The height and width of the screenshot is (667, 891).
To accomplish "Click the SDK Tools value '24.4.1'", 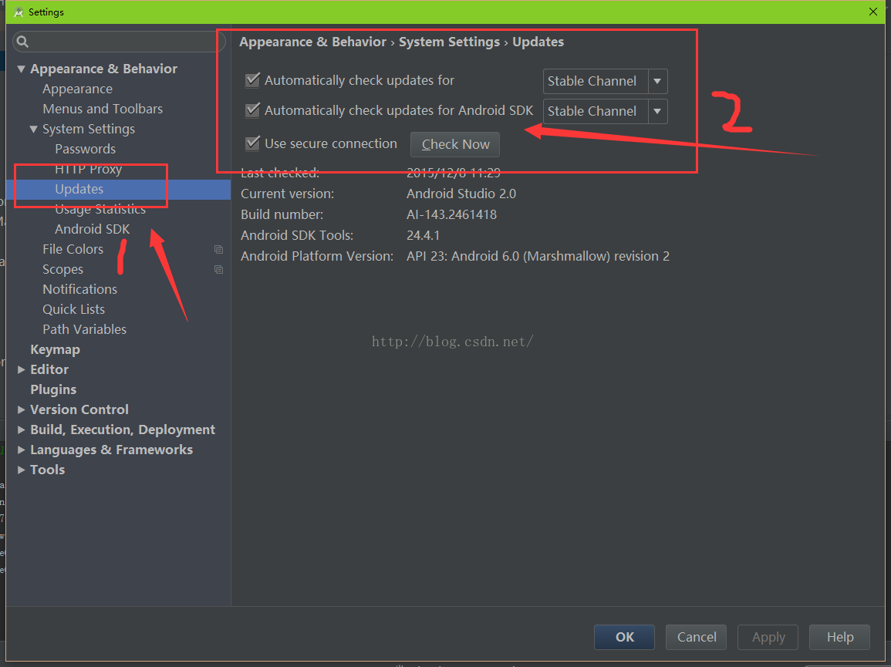I will point(424,235).
